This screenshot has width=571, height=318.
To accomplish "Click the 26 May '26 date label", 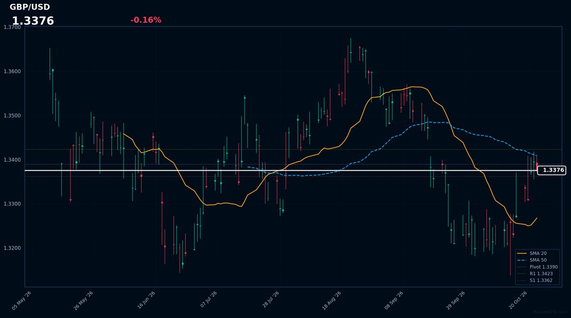I will 84,300.
